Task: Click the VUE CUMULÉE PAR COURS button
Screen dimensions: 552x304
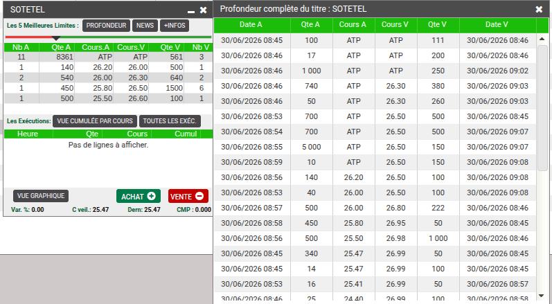Action: [95, 121]
